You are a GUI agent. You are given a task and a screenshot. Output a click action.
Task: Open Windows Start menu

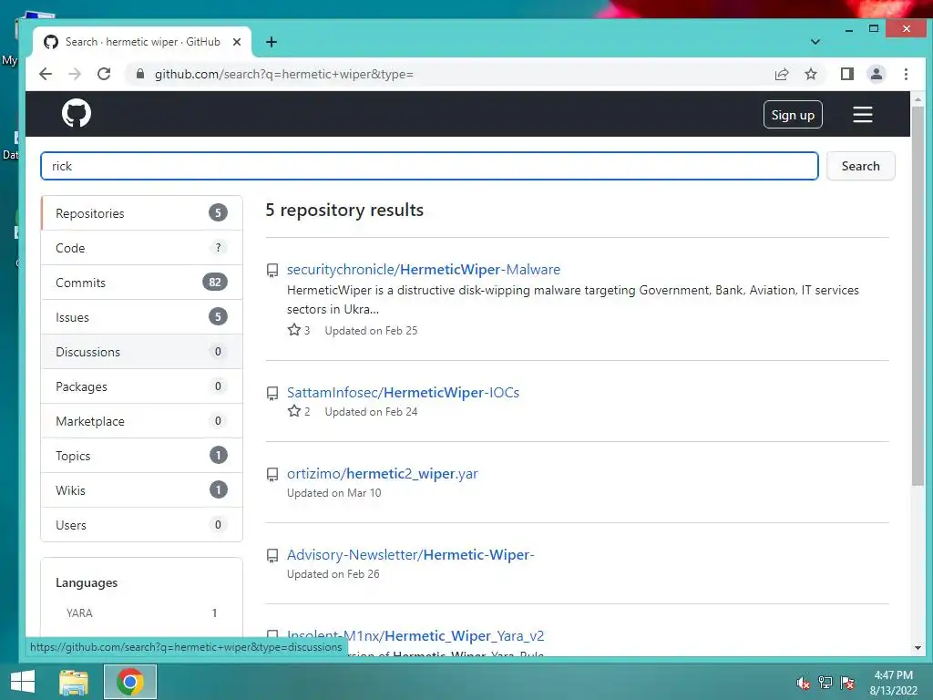point(22,682)
